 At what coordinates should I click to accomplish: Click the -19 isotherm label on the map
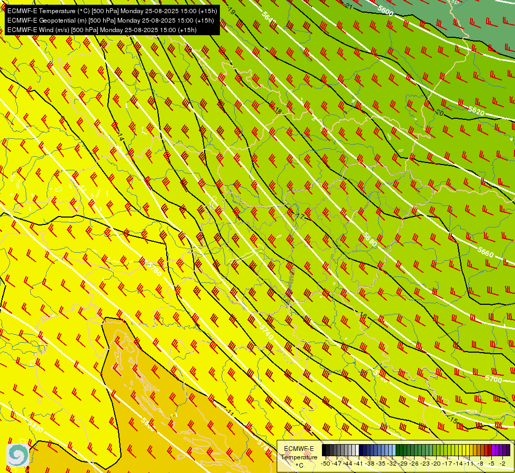tap(231, 12)
